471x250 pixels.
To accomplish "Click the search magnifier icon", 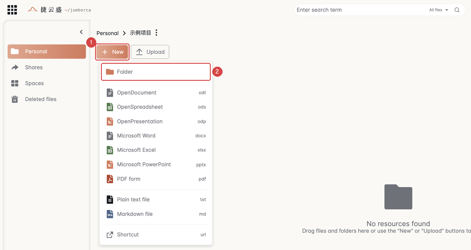I will pos(457,10).
